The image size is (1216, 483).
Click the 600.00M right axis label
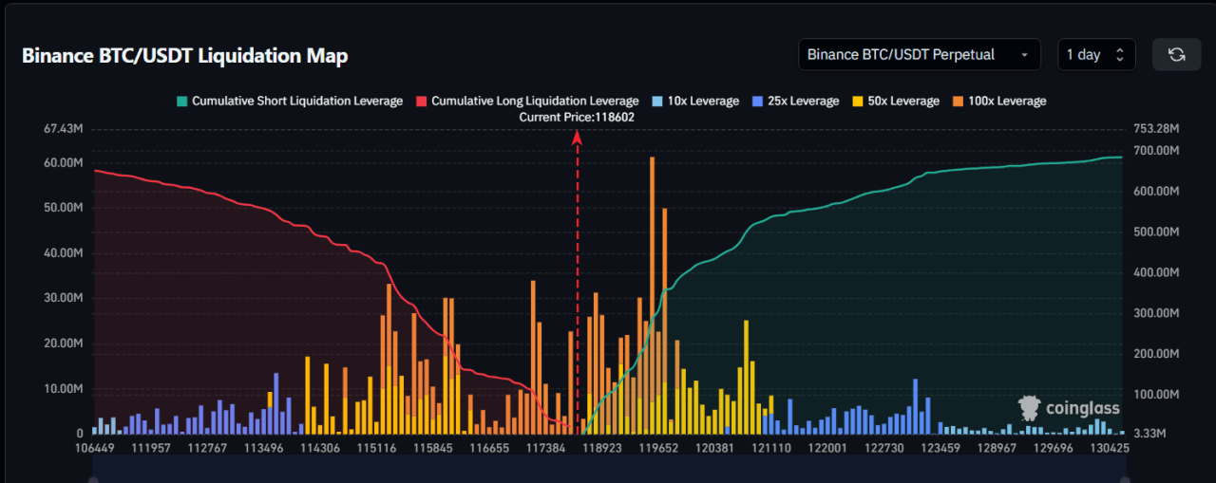click(x=1156, y=192)
